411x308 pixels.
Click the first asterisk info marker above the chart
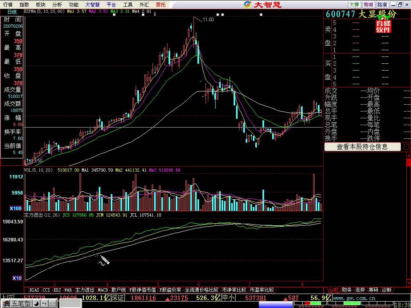pyautogui.click(x=114, y=15)
